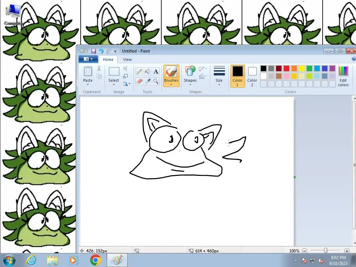The image size is (356, 267).
Task: Select the Color picker eyedropper tool
Action: click(147, 81)
